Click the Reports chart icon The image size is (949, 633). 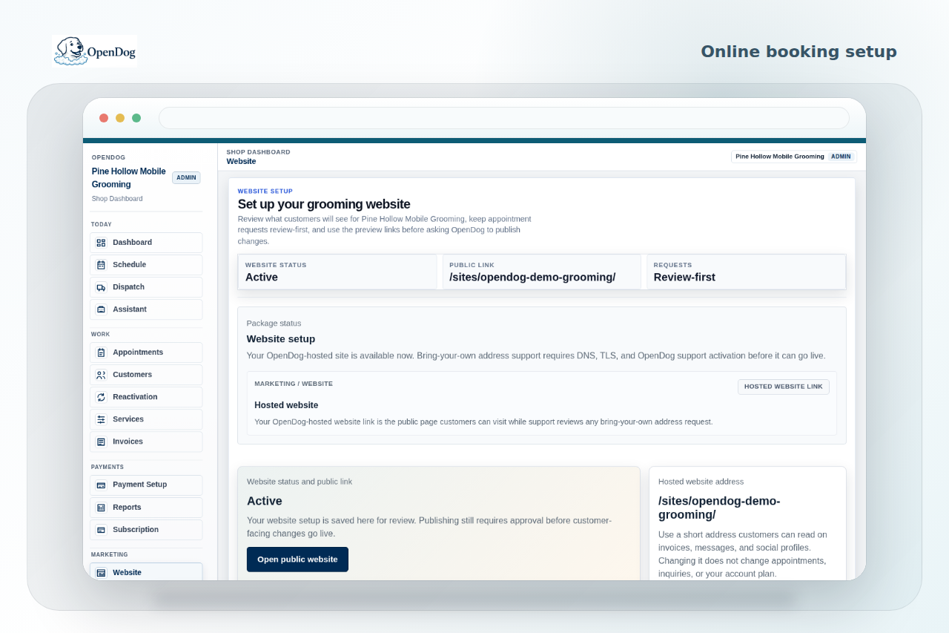pyautogui.click(x=101, y=508)
